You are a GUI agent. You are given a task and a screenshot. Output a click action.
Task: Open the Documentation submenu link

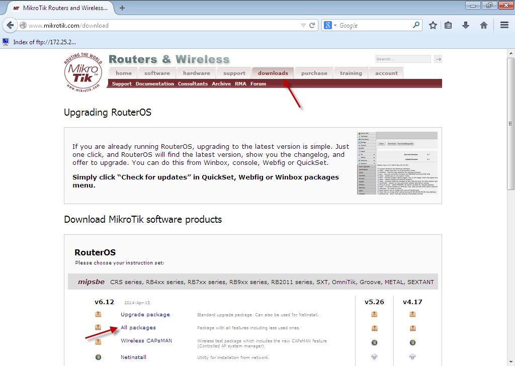click(155, 83)
